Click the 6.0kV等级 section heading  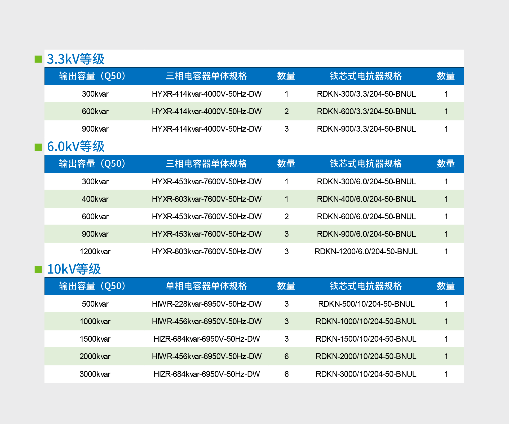pyautogui.click(x=76, y=146)
